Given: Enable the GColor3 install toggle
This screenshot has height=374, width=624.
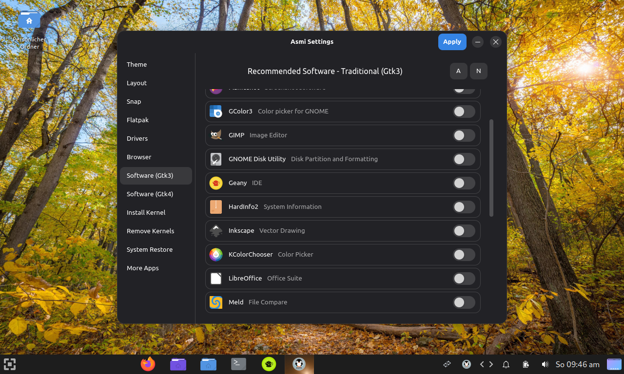Looking at the screenshot, I should [464, 111].
